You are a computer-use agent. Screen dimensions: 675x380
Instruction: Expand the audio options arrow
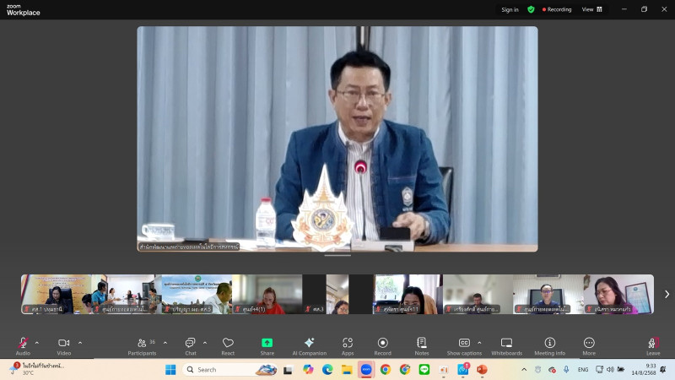tap(36, 342)
